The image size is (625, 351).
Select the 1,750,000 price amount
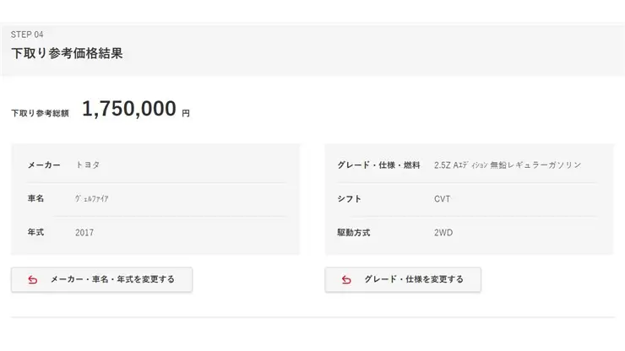[x=129, y=109]
